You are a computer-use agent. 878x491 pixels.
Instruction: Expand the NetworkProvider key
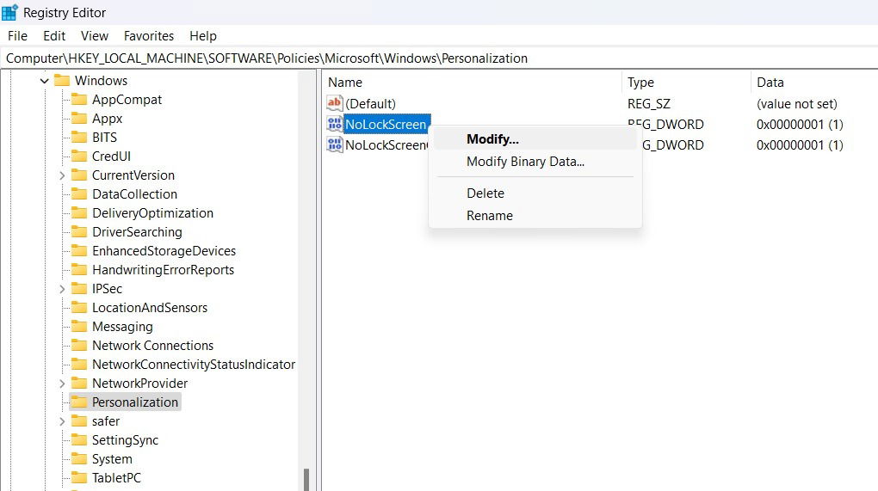[62, 384]
